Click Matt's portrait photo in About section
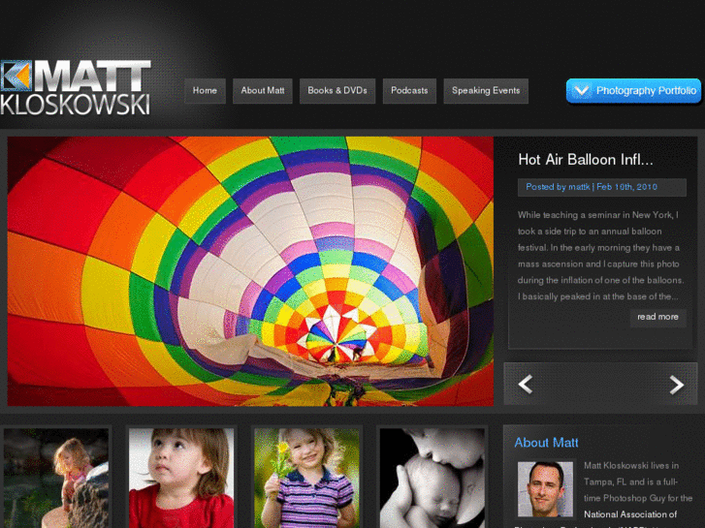 pos(545,489)
